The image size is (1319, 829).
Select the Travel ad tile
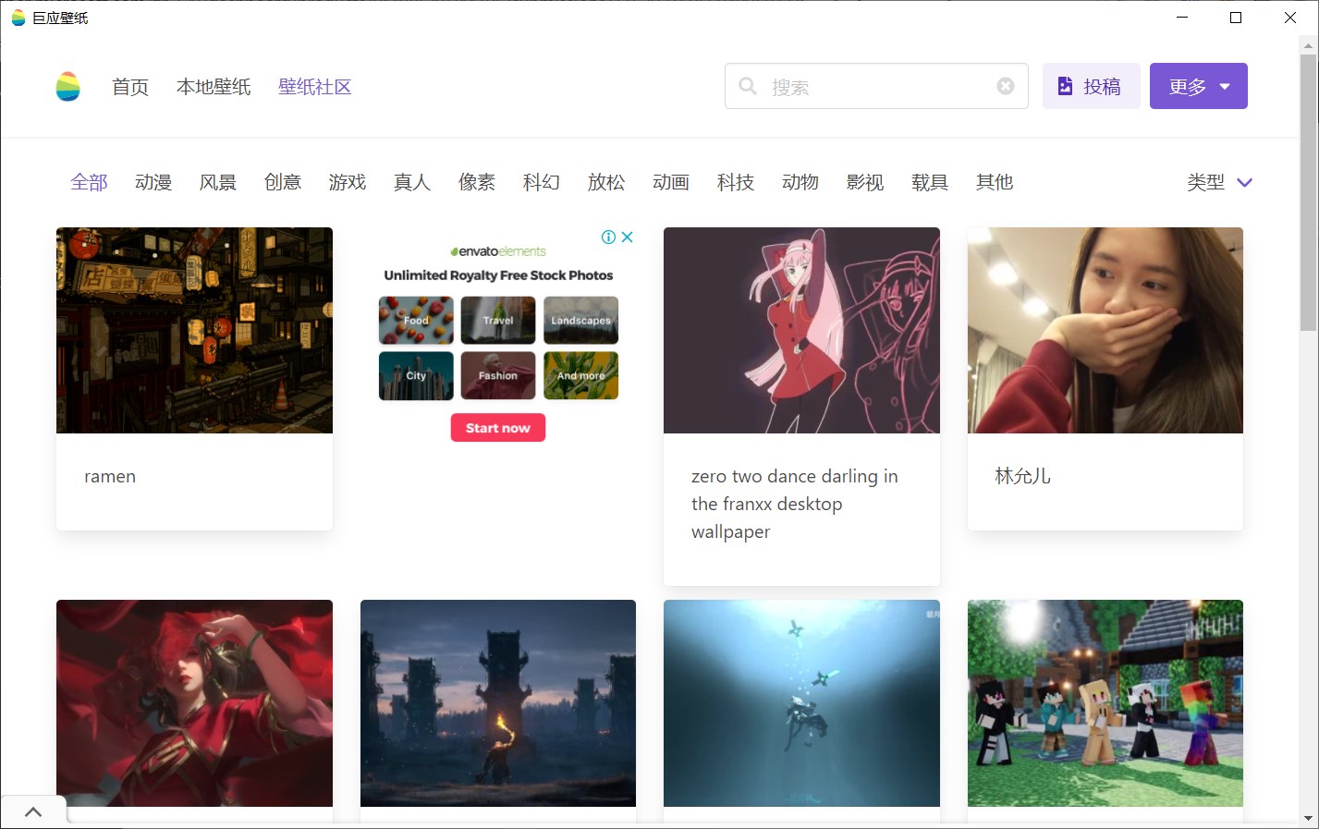click(498, 321)
